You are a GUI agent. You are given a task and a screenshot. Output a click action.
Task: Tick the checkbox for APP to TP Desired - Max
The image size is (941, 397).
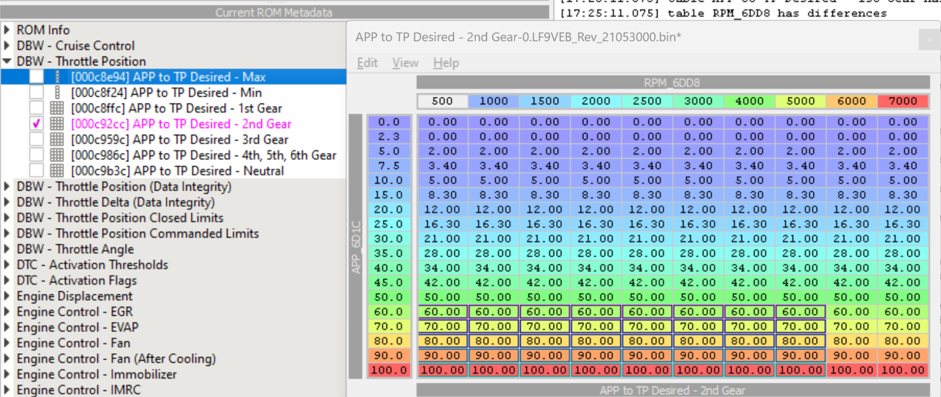coord(36,77)
